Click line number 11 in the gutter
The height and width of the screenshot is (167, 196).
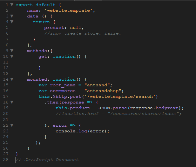point(6,62)
